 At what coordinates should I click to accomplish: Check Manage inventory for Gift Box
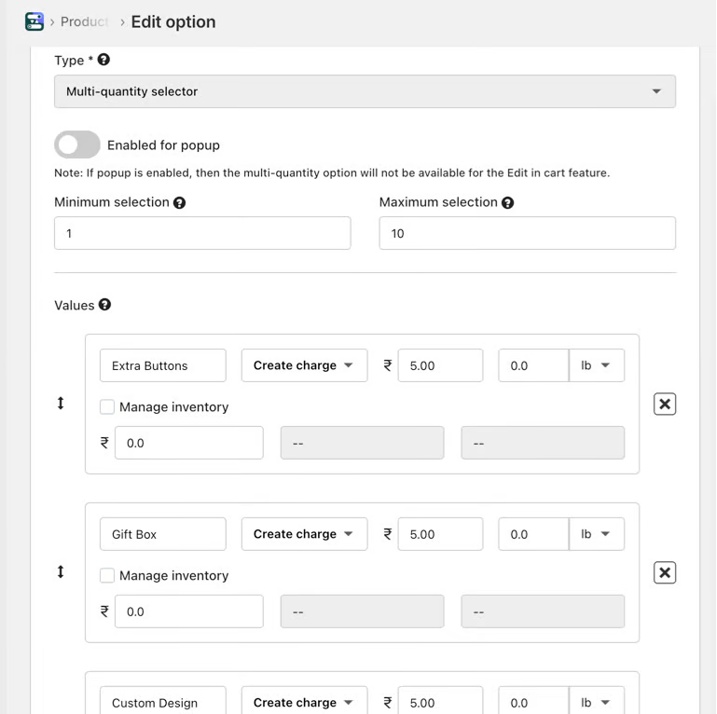tap(107, 575)
